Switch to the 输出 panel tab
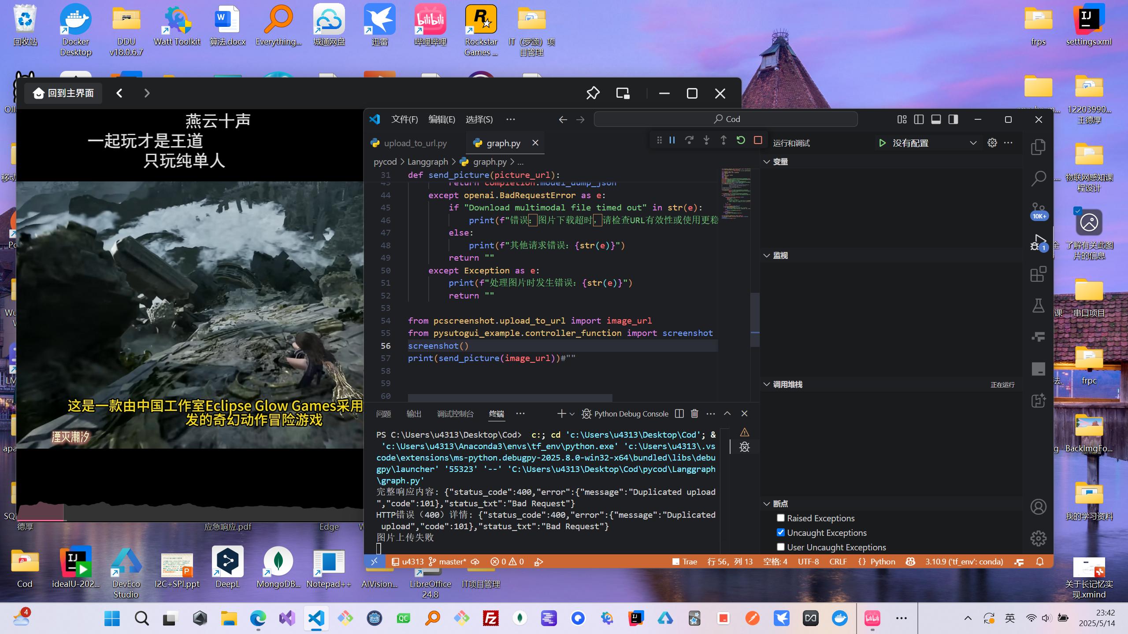 coord(414,414)
